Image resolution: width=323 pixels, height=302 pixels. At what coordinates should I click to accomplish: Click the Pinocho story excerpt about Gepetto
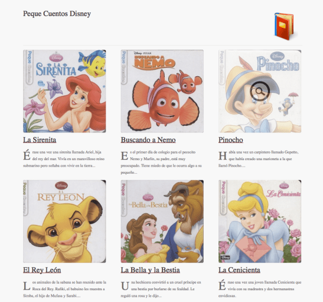[259, 159]
